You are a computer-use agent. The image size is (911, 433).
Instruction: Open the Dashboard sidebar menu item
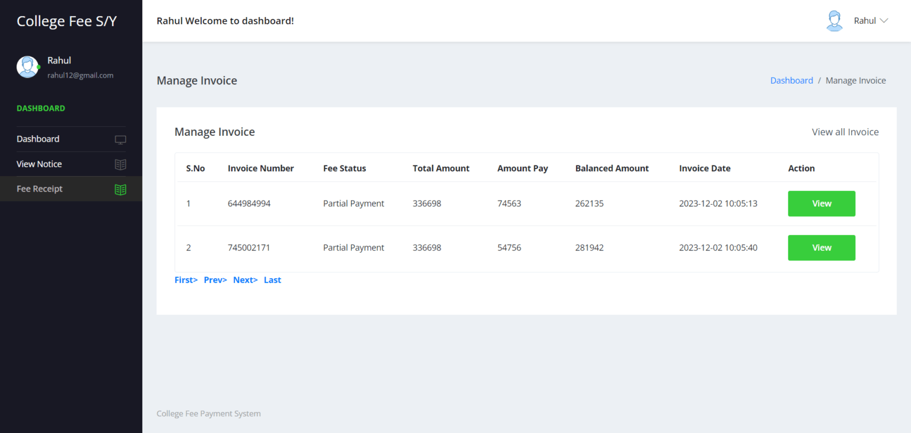coord(38,139)
